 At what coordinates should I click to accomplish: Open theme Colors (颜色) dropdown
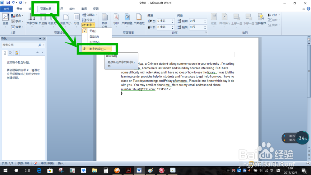[17, 16]
